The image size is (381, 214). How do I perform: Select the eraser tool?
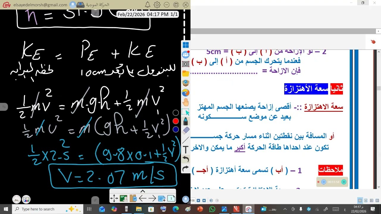(x=186, y=130)
